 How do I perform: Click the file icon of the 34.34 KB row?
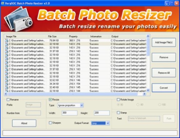tap(7, 84)
